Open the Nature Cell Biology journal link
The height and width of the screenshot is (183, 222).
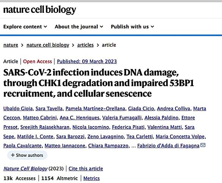[25, 169]
